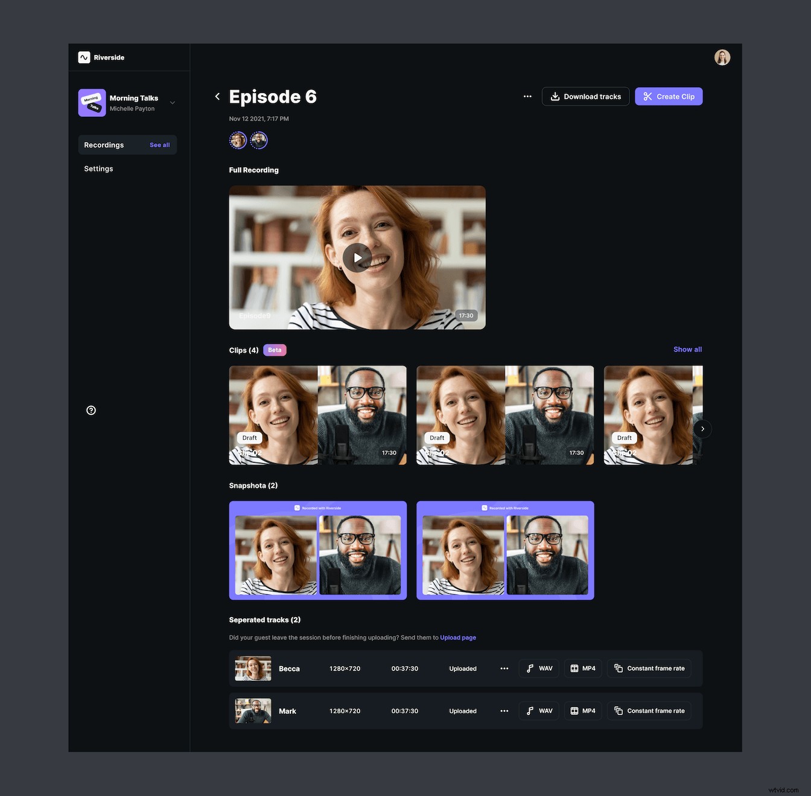Expand the Morning Talks workspace dropdown
This screenshot has height=796, width=811.
click(173, 103)
